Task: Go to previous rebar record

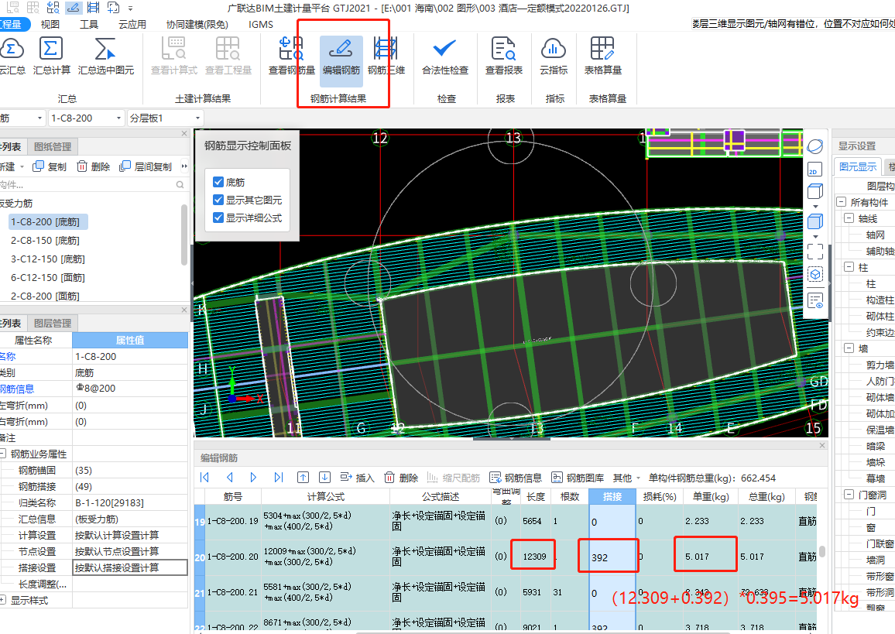Action: tap(229, 478)
